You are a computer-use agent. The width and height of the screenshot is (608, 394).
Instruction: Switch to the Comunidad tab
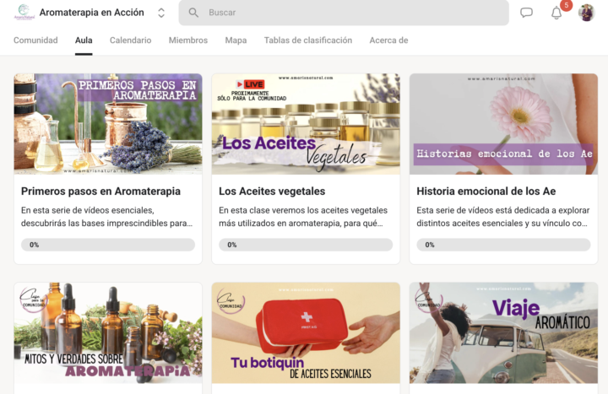coord(35,40)
